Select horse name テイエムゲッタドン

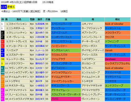click(x=19, y=77)
